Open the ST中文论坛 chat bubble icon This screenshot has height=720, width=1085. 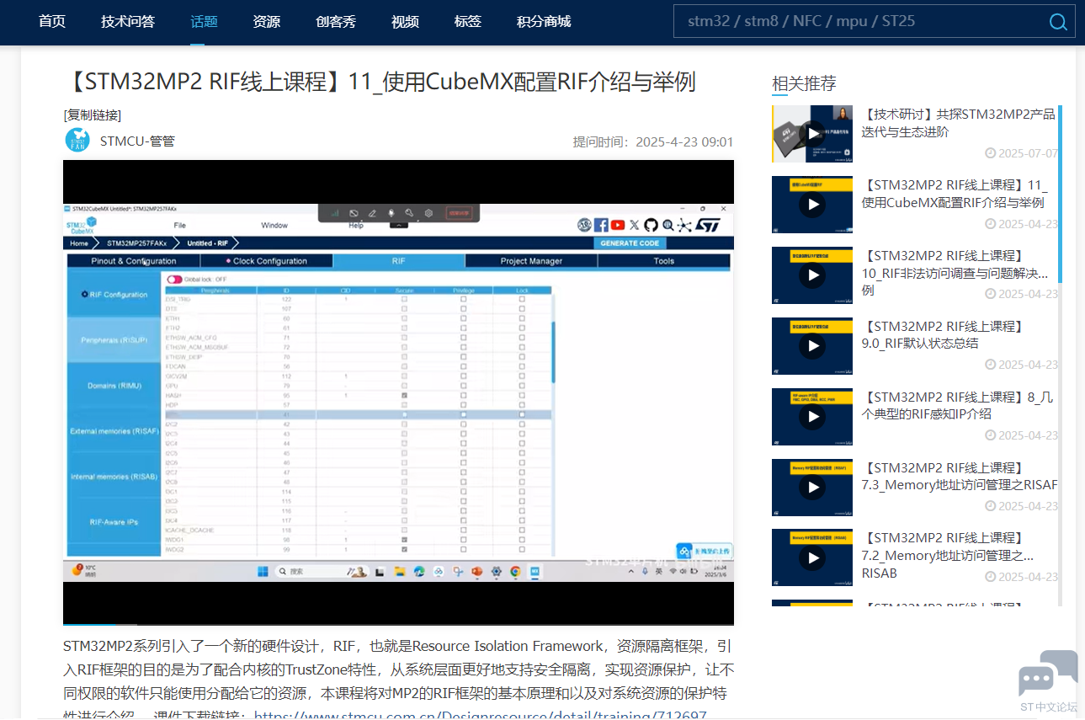pyautogui.click(x=1048, y=673)
